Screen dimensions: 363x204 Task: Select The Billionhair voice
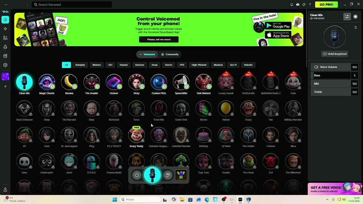(293, 161)
